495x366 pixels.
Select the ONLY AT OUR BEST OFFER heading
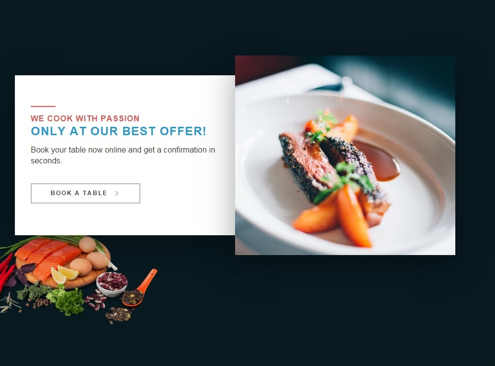pos(119,131)
